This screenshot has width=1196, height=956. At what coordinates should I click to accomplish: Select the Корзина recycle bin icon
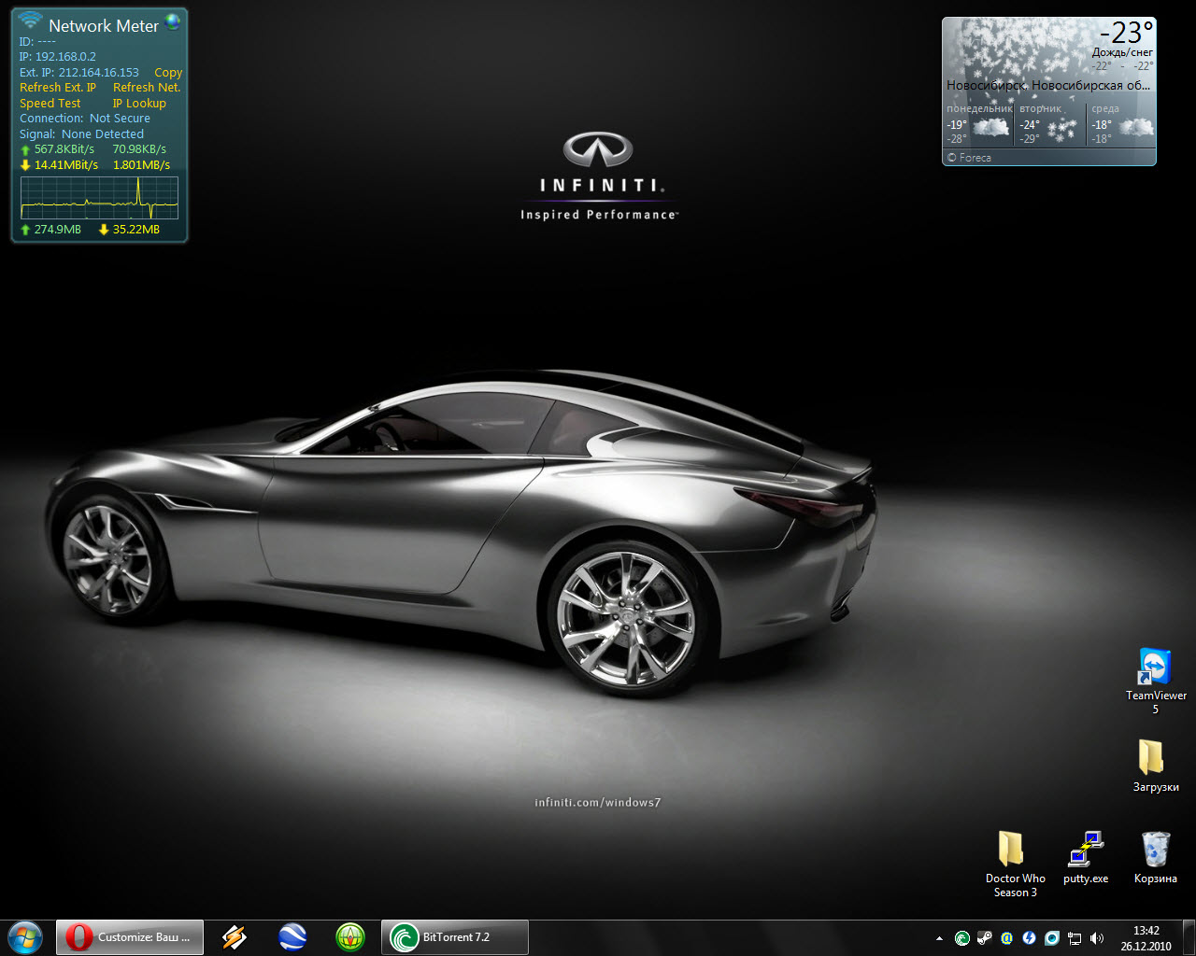coord(1156,858)
